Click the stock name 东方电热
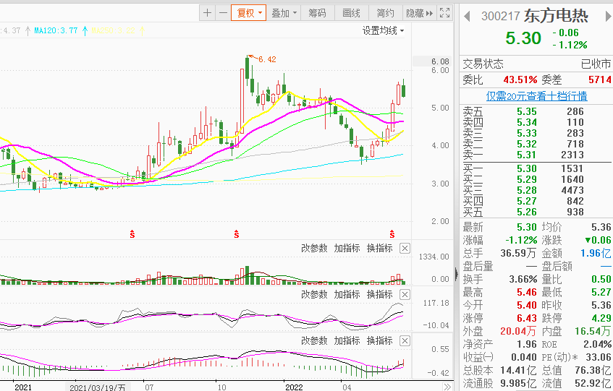 pos(556,16)
